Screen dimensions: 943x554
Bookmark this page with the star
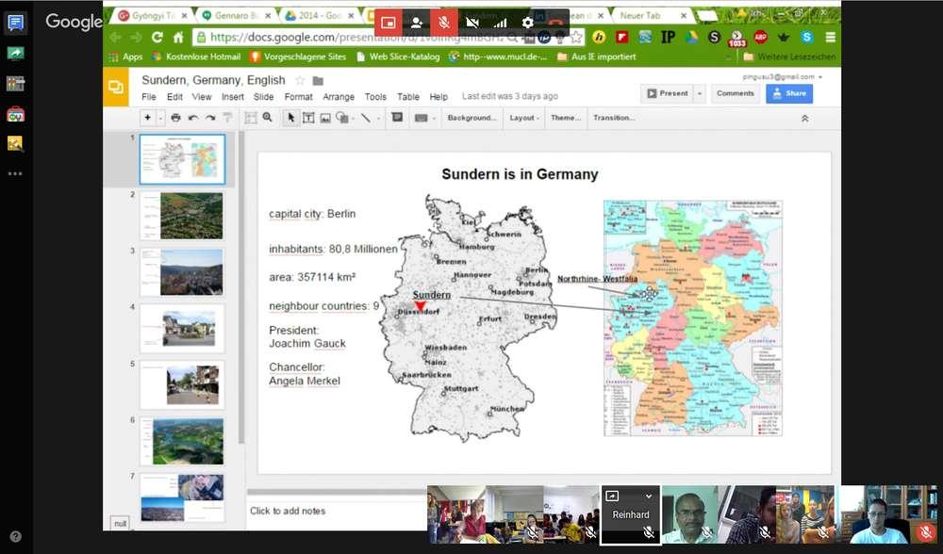(x=576, y=38)
